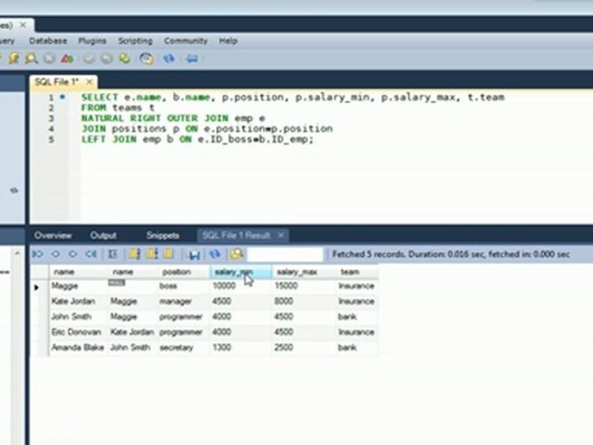The width and height of the screenshot is (593, 445).
Task: Switch to the Overview tab
Action: click(x=53, y=235)
